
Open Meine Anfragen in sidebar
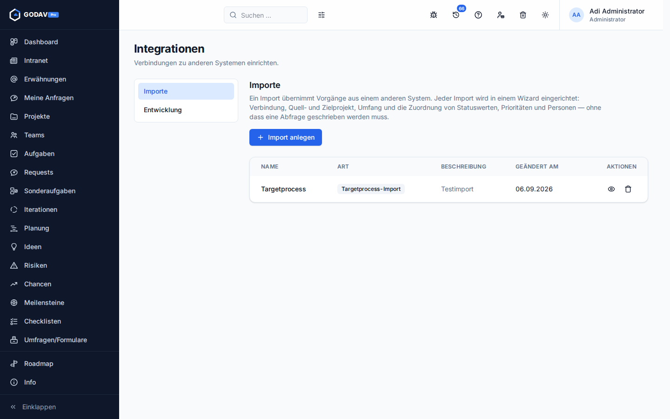[60, 98]
